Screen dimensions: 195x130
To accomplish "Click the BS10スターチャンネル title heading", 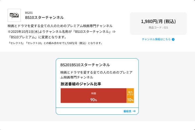I will pyautogui.click(x=44, y=18).
